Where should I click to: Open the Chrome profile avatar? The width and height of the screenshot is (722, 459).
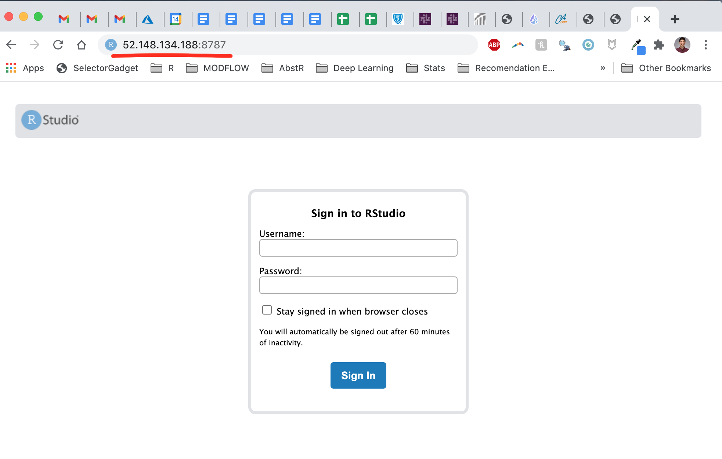coord(682,45)
